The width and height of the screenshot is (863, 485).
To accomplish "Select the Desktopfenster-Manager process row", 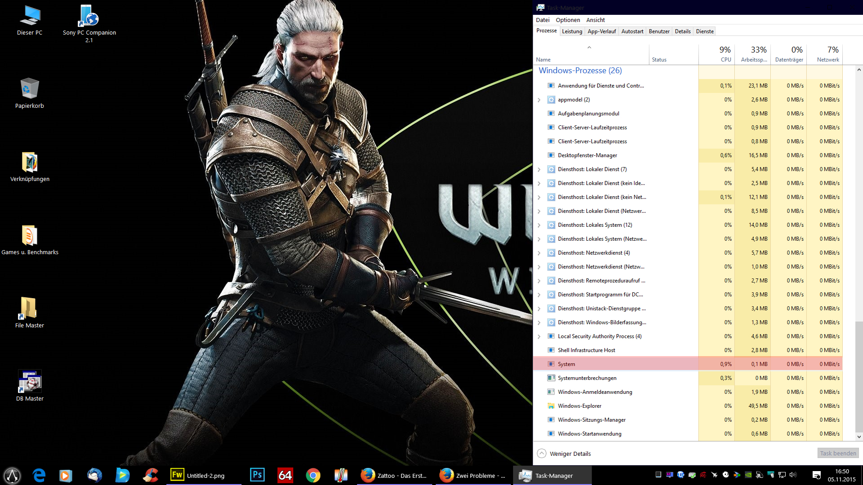I will point(688,155).
